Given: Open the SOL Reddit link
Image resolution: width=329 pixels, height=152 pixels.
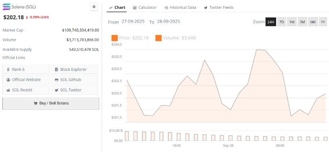Looking at the screenshot, I should [26, 90].
